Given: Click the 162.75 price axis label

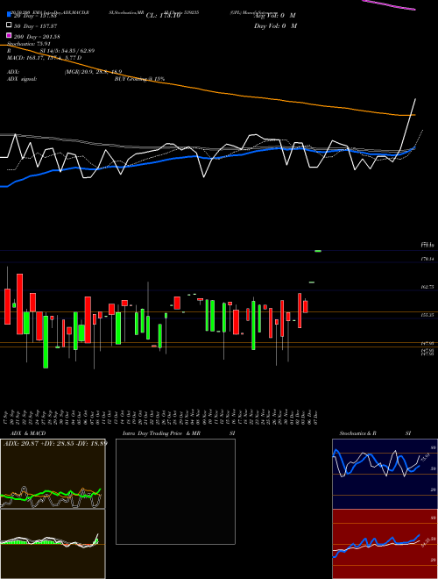Looking at the screenshot, I should point(428,287).
